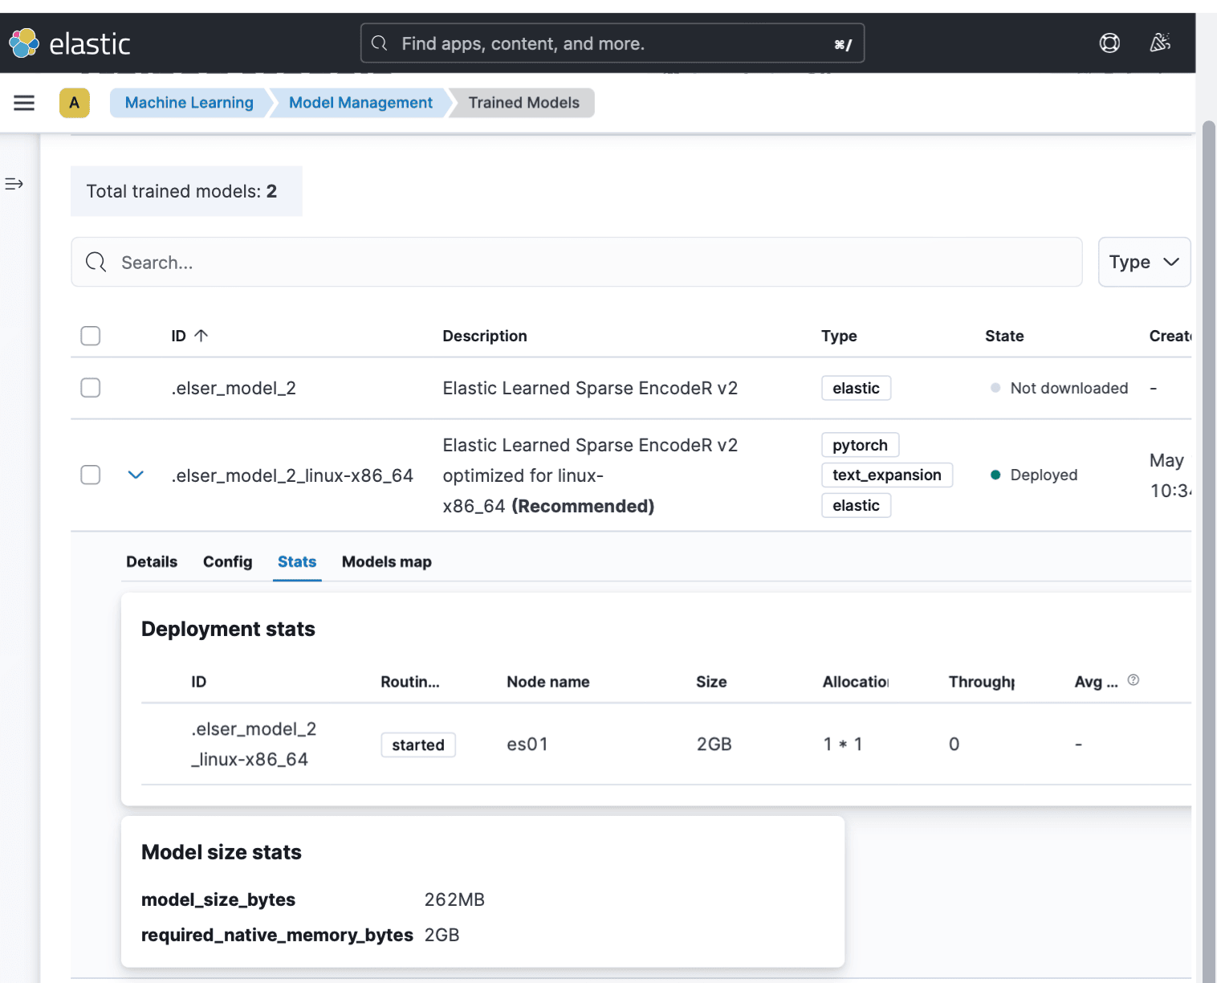Click the Trained Models breadcrumb
The height and width of the screenshot is (983, 1217).
pos(523,103)
